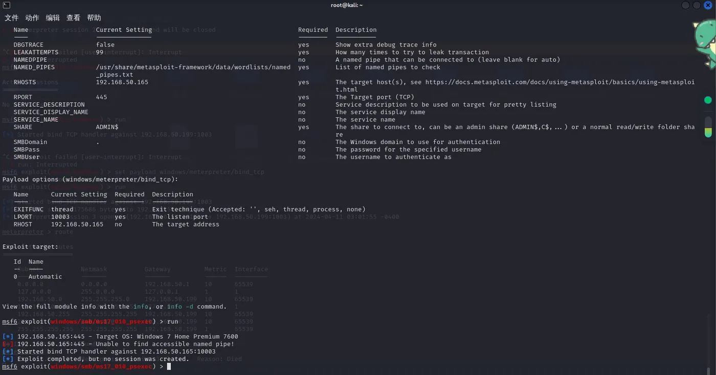Open the 动作 menu
The height and width of the screenshot is (375, 716).
tap(32, 18)
